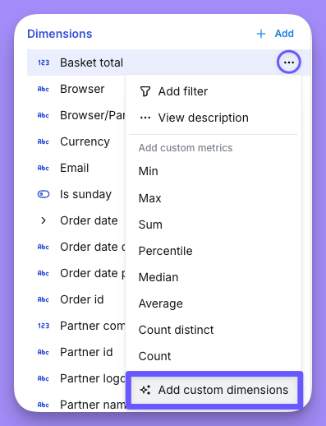The height and width of the screenshot is (426, 326).
Task: Select the Email dimension
Action: coord(74,168)
